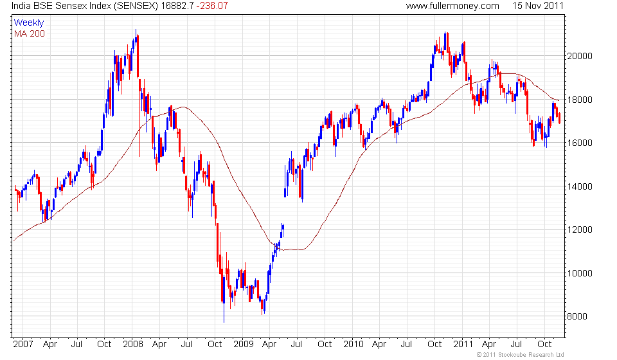Click the Jul label between 2008 and 2009
The width and height of the screenshot is (617, 360).
(x=186, y=345)
